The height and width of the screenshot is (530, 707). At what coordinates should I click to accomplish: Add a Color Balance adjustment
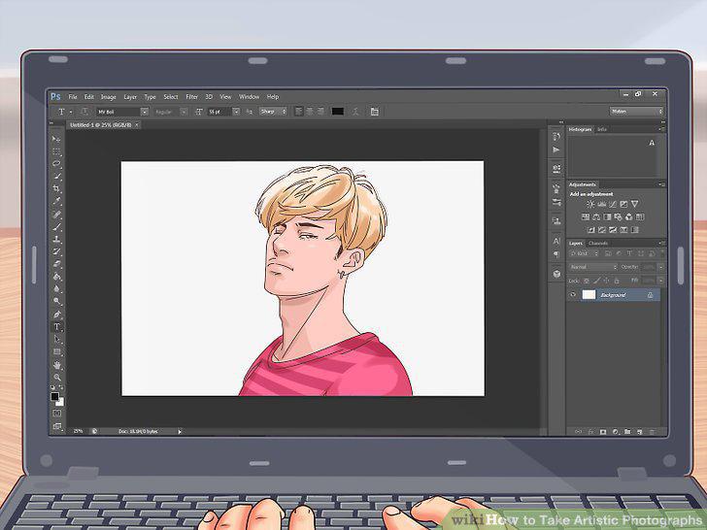596,217
